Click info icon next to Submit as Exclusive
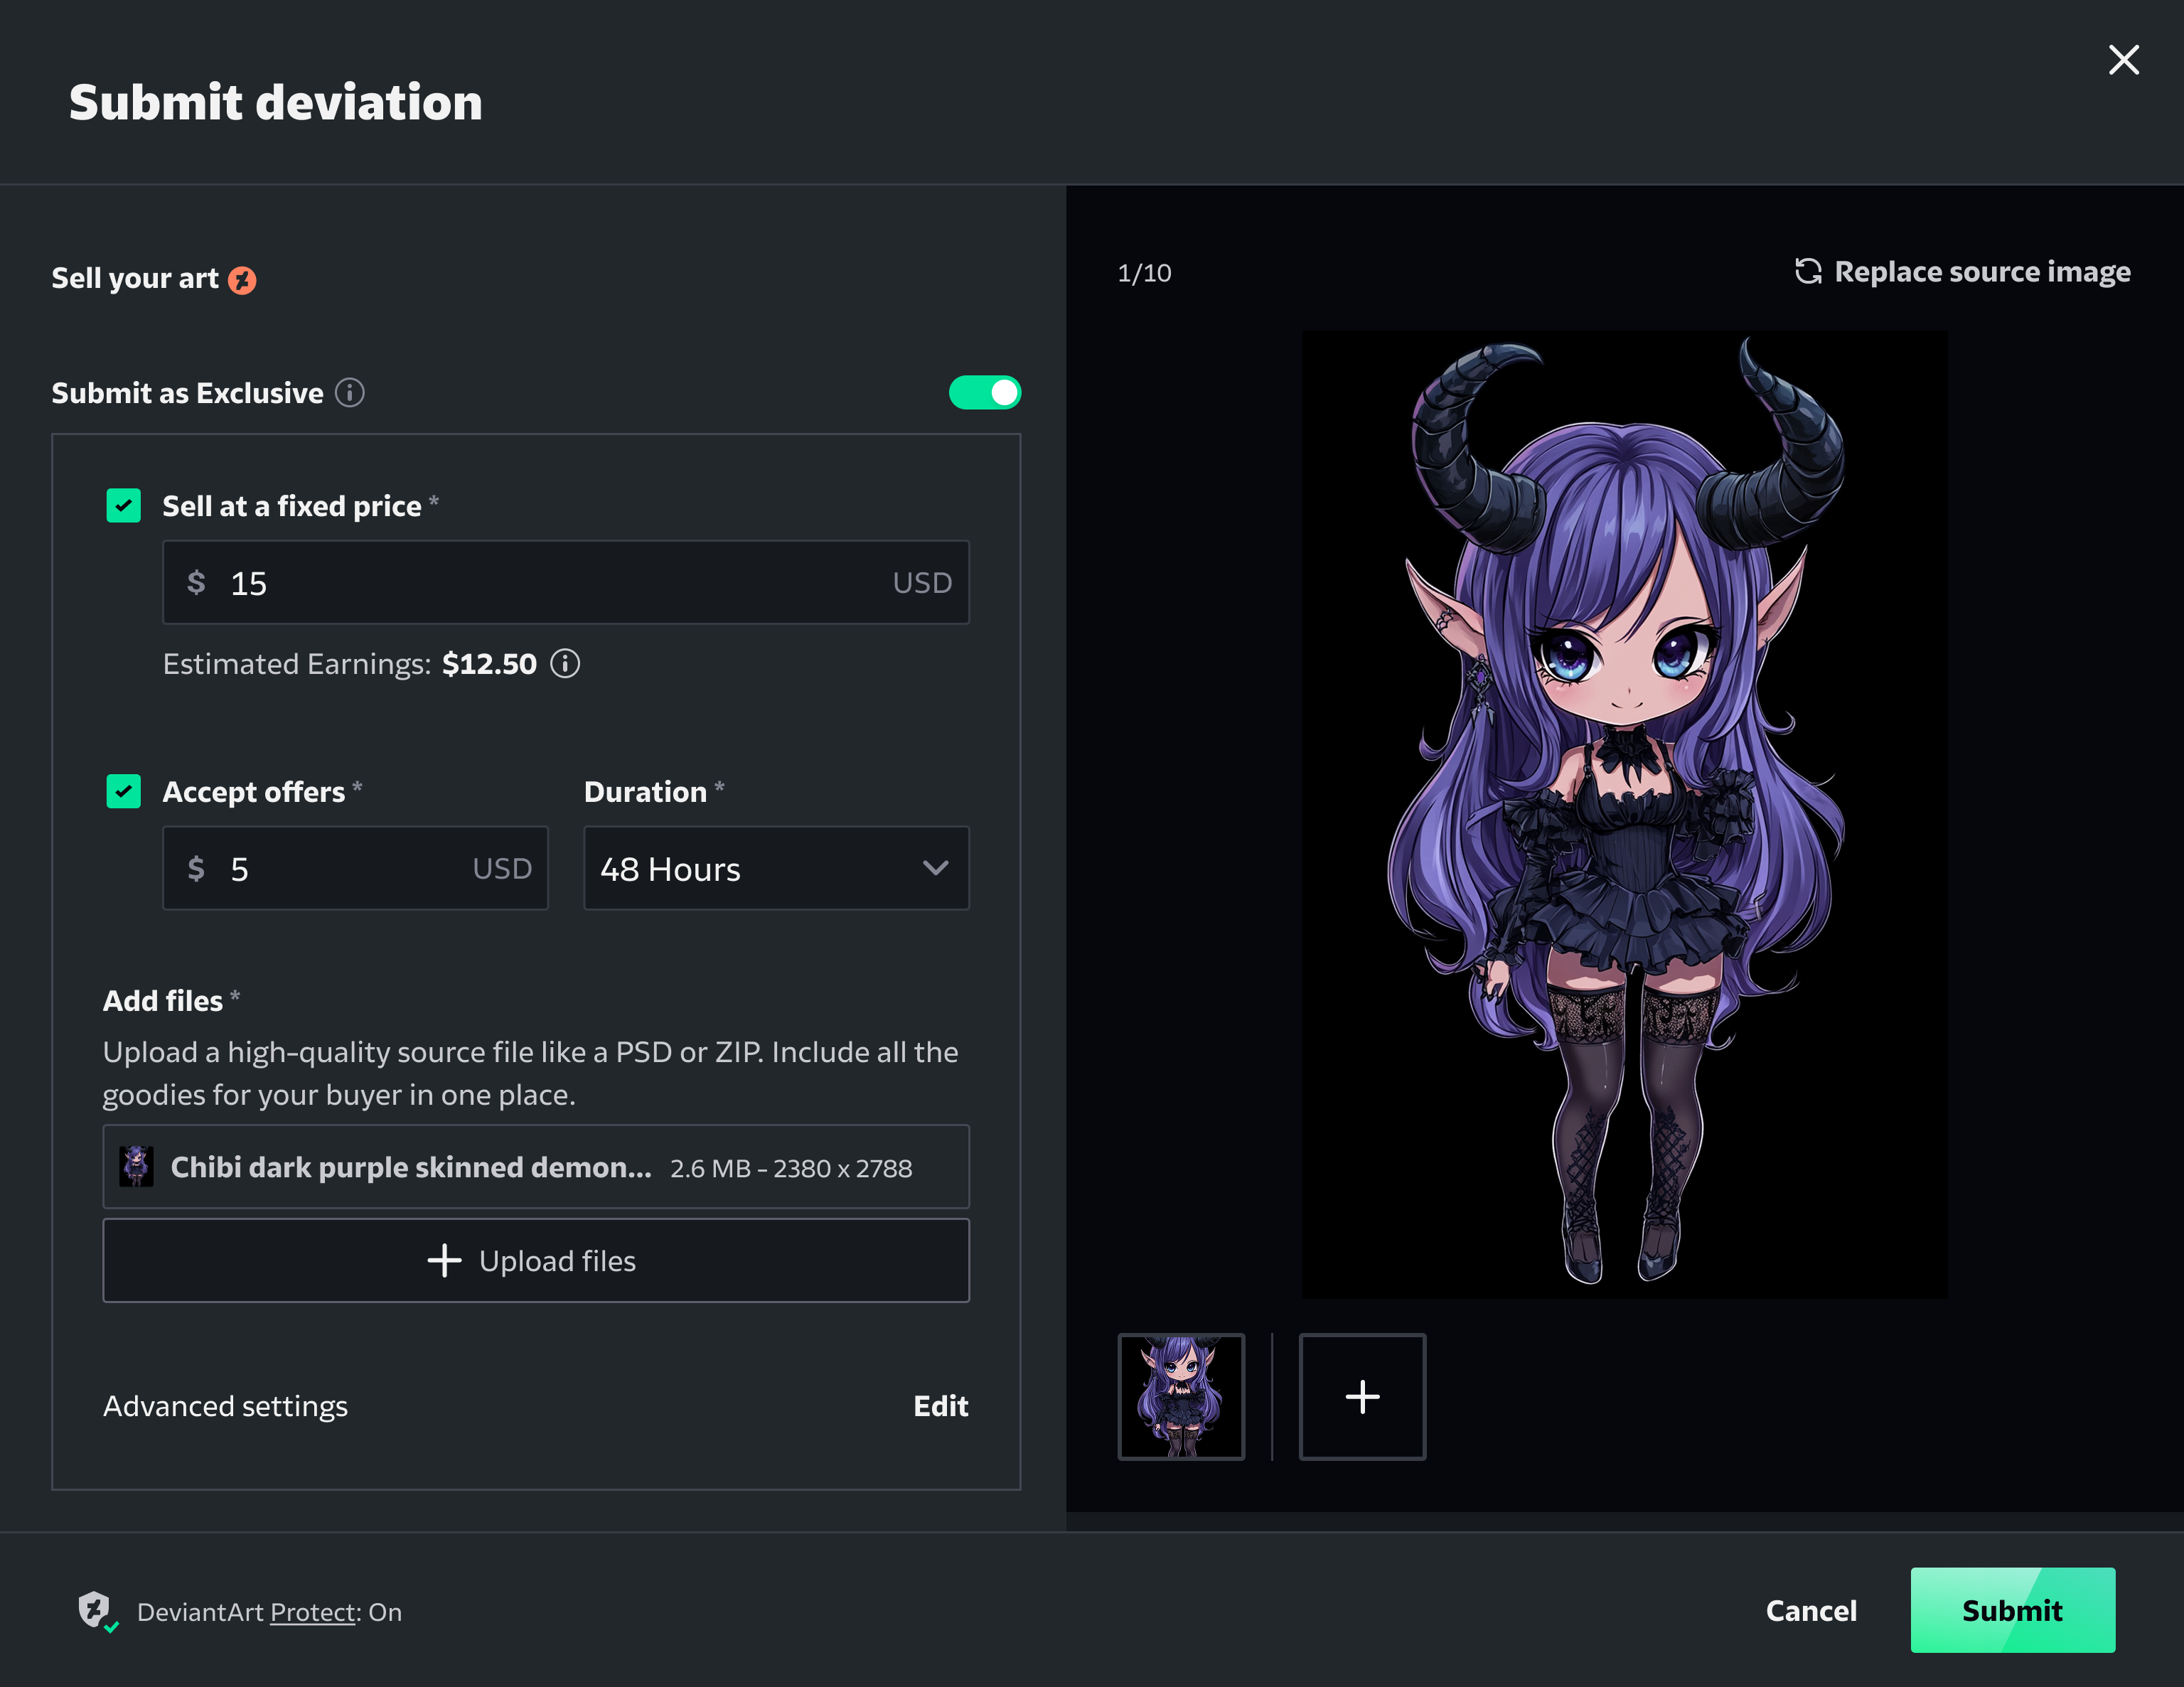 (349, 393)
